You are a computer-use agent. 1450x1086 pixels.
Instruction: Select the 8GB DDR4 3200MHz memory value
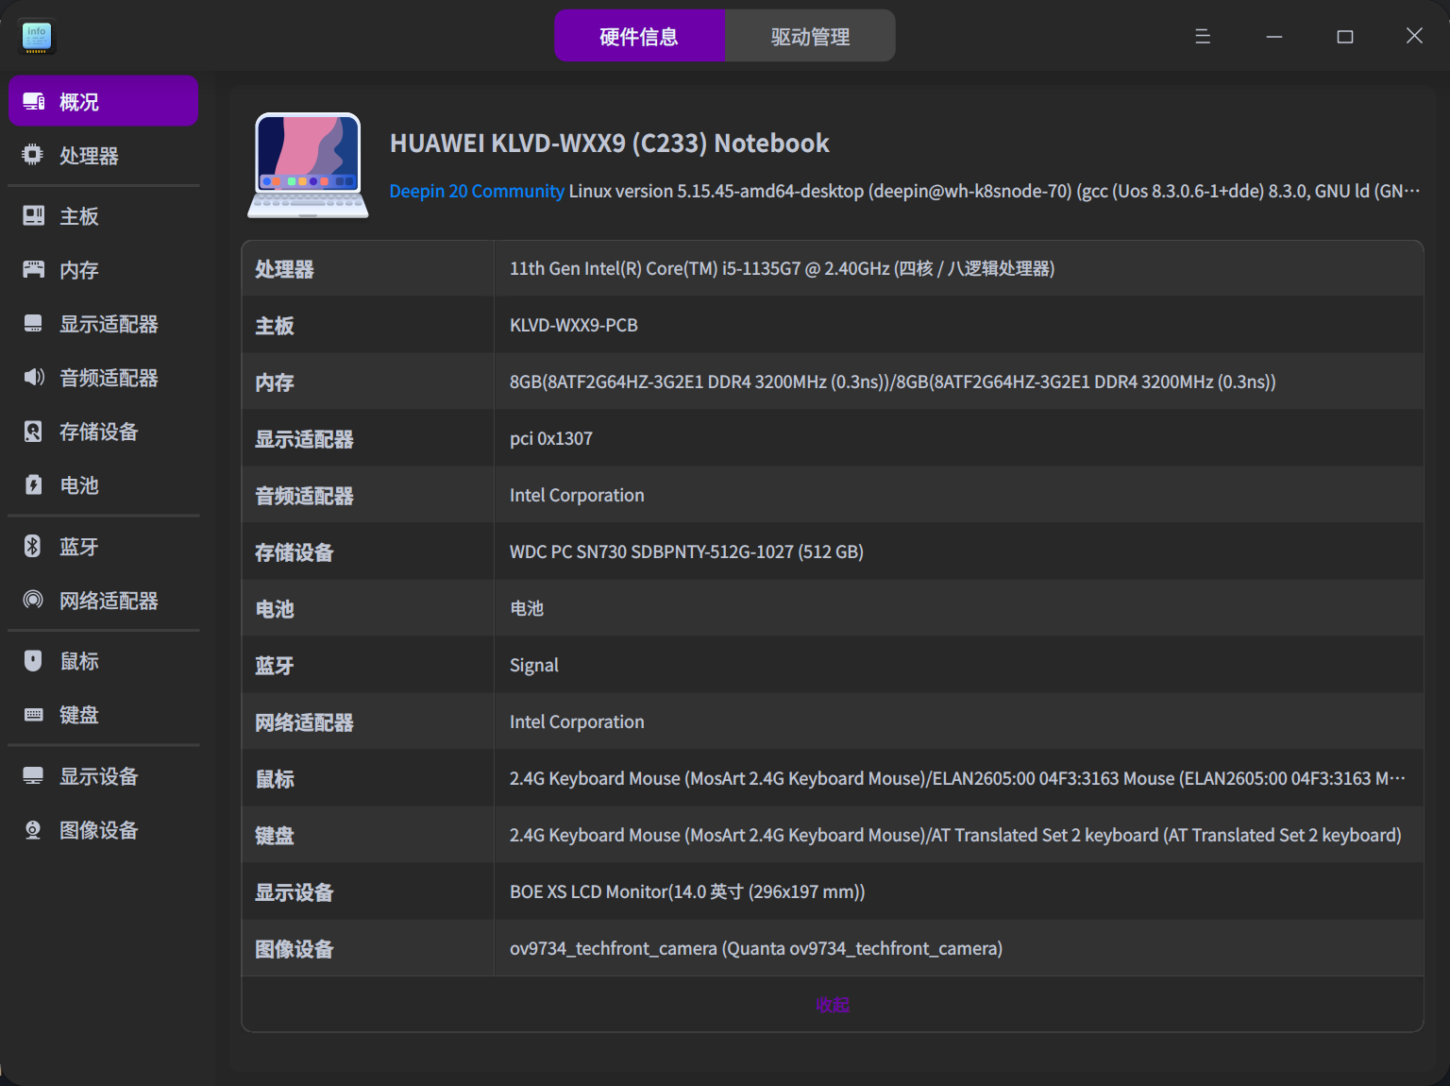pos(893,382)
